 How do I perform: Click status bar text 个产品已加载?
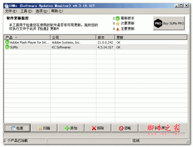tap(17, 141)
